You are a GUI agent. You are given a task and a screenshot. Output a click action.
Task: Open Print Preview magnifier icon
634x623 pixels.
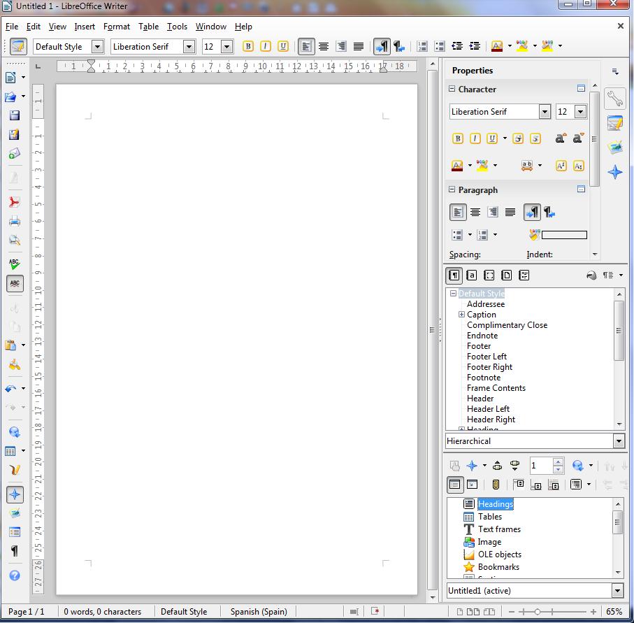point(15,240)
